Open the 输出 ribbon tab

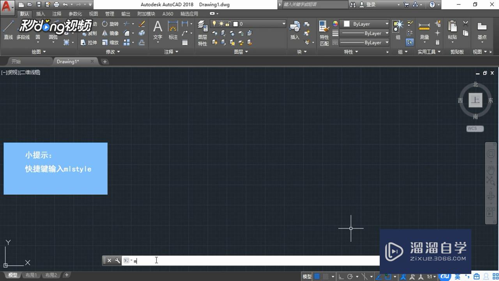pos(126,14)
